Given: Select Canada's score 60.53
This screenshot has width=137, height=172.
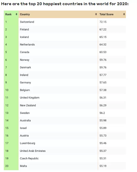Looking at the screenshot, I should pyautogui.click(x=103, y=52).
